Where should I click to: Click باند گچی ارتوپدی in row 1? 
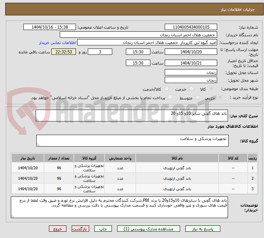[x=177, y=168]
